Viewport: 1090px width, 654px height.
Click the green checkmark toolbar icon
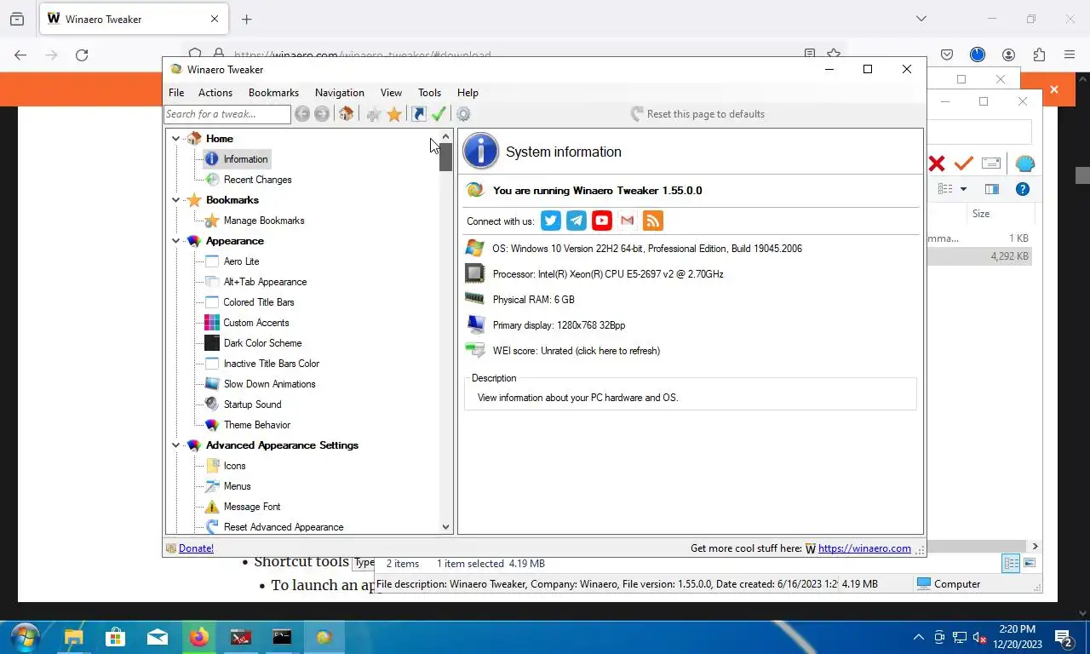point(439,114)
